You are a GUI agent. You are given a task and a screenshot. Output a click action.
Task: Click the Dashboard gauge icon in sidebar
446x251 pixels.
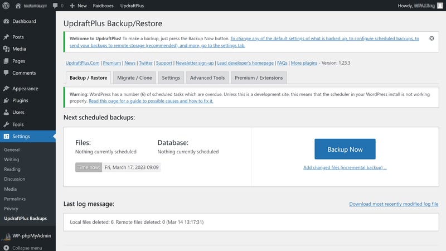(x=6, y=21)
